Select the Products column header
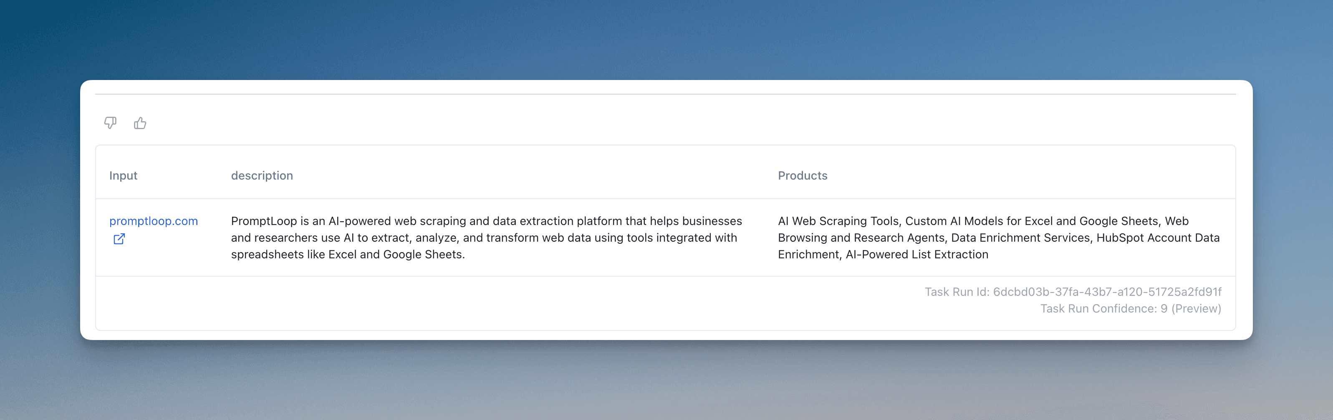The height and width of the screenshot is (420, 1333). pyautogui.click(x=802, y=176)
